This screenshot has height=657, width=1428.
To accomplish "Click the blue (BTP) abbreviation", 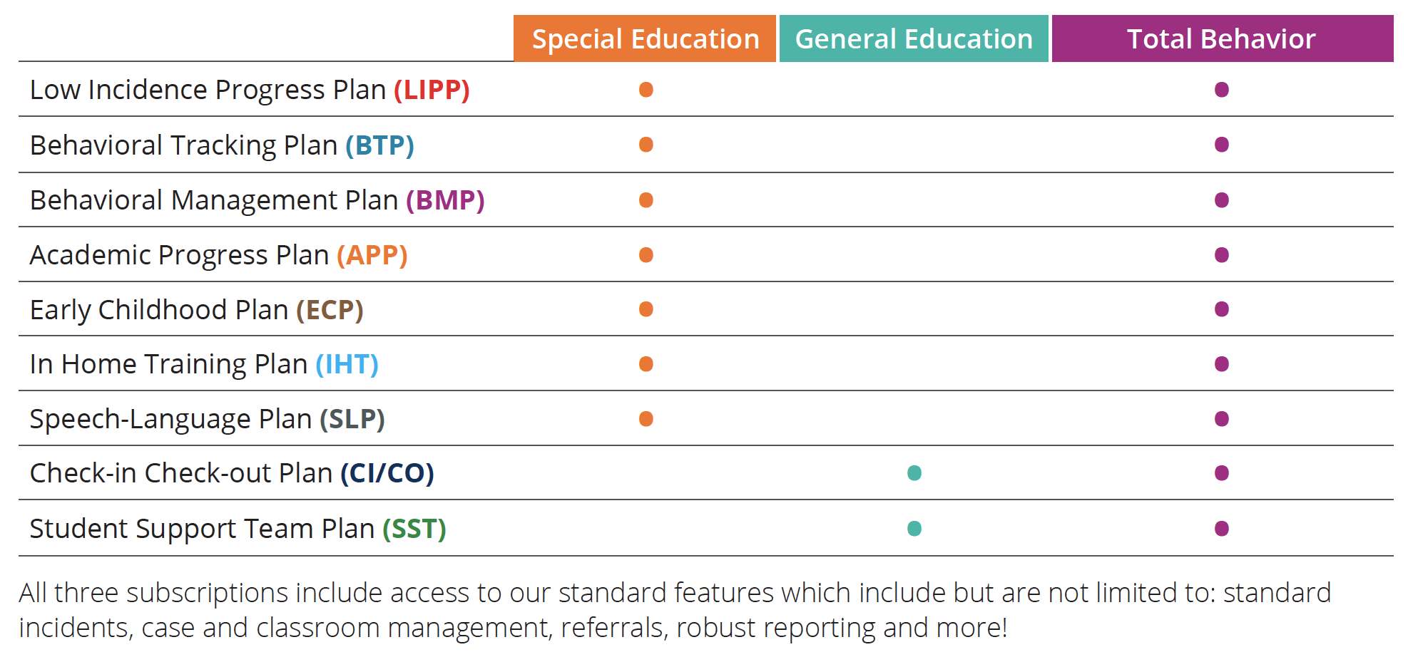I will point(379,145).
